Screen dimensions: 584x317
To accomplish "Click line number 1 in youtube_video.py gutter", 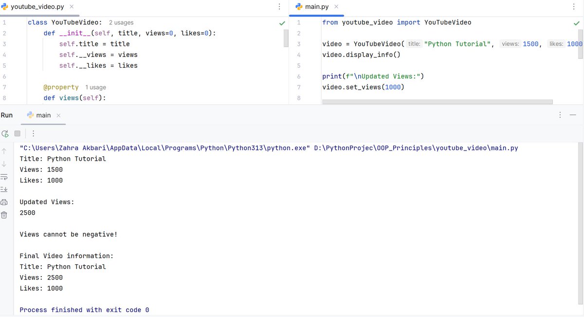I will (x=4, y=22).
